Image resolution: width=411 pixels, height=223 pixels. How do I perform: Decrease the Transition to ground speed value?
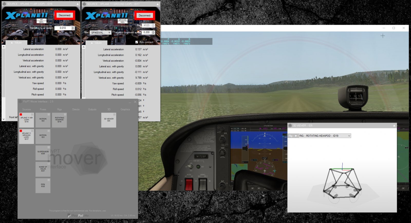click(153, 34)
